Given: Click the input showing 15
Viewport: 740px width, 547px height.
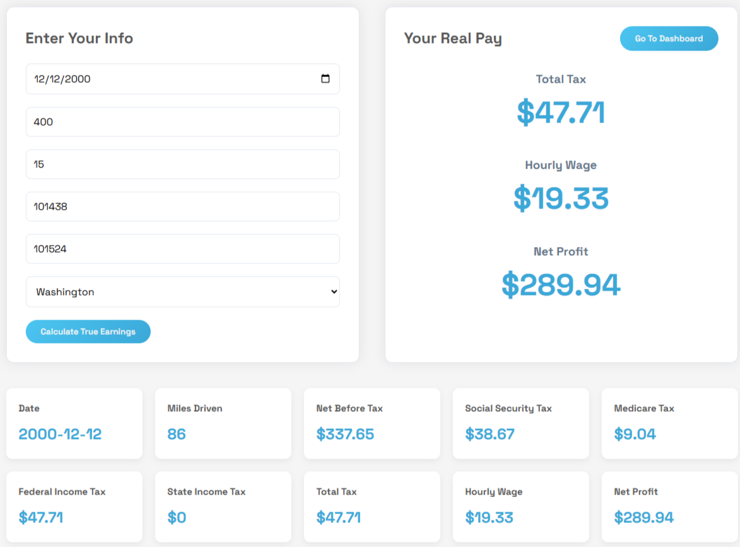Looking at the screenshot, I should [x=183, y=164].
